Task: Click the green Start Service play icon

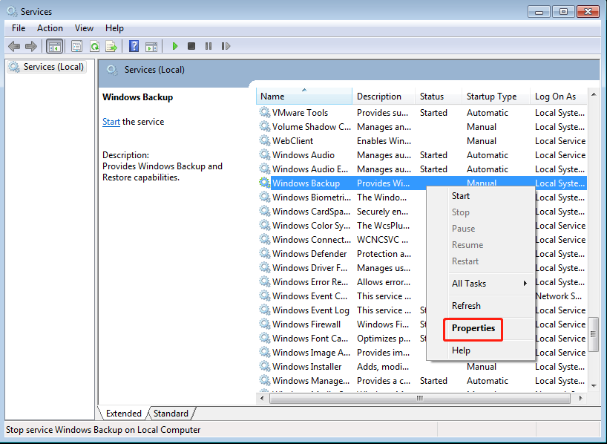Action: 175,46
